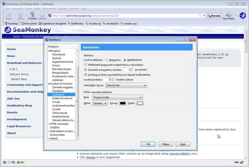The height and width of the screenshot is (167, 249).
Task: Open the Könyvjelzők bookmarks folder icon
Action: click(22, 24)
